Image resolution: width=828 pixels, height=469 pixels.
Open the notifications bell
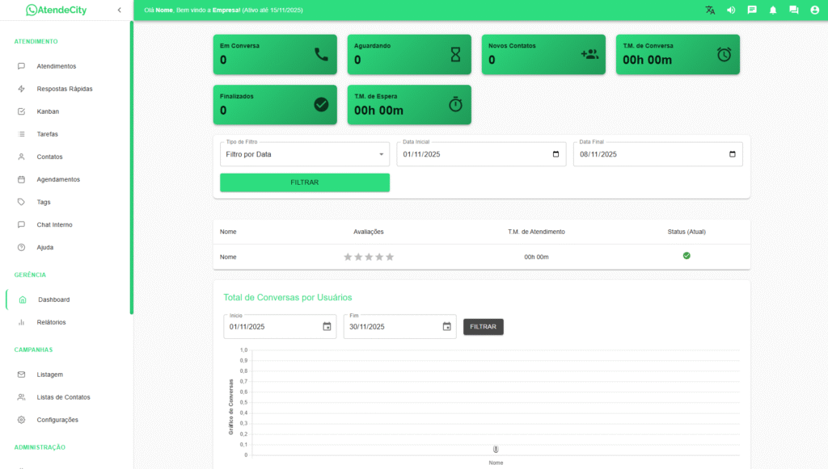click(773, 10)
